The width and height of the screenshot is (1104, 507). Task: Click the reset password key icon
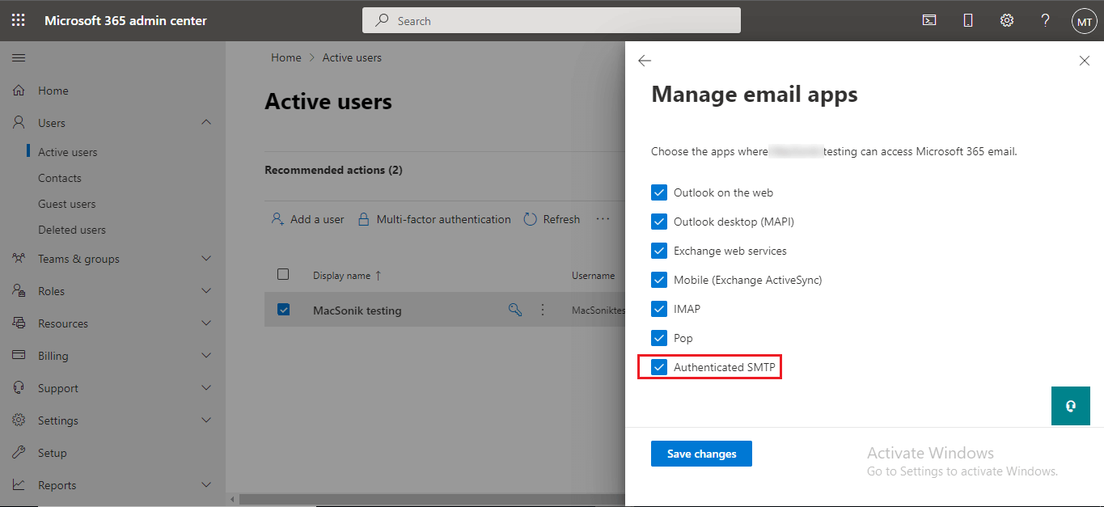coord(515,310)
